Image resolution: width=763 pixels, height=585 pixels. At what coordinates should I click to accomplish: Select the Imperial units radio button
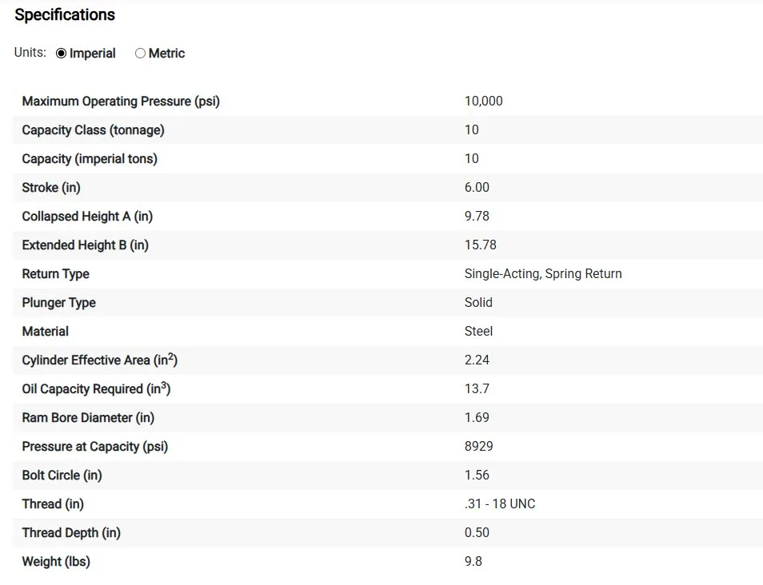pyautogui.click(x=61, y=54)
